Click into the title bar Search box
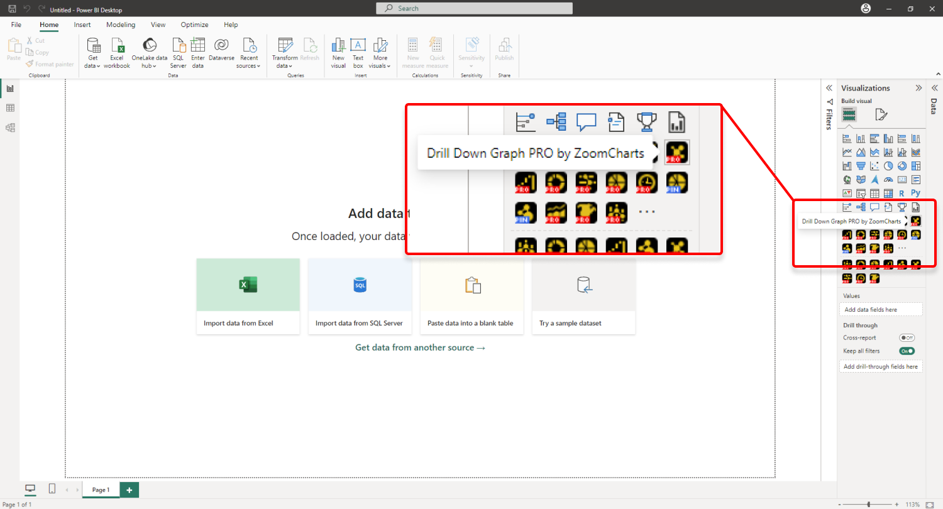This screenshot has width=943, height=509. click(474, 9)
